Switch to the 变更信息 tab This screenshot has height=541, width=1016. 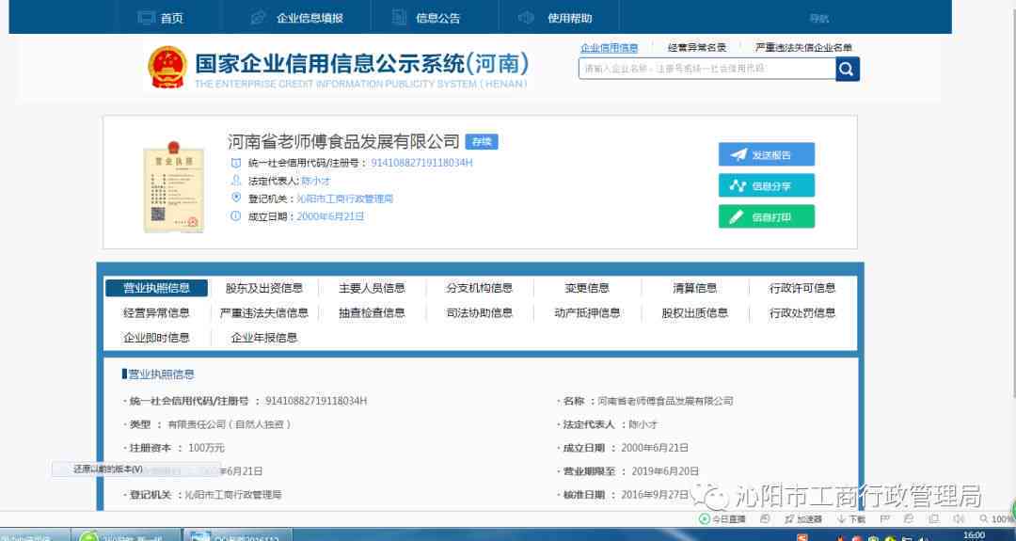(x=587, y=288)
